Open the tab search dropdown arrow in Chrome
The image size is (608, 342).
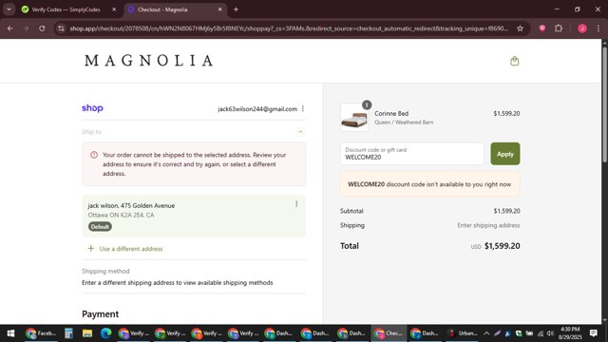(9, 9)
